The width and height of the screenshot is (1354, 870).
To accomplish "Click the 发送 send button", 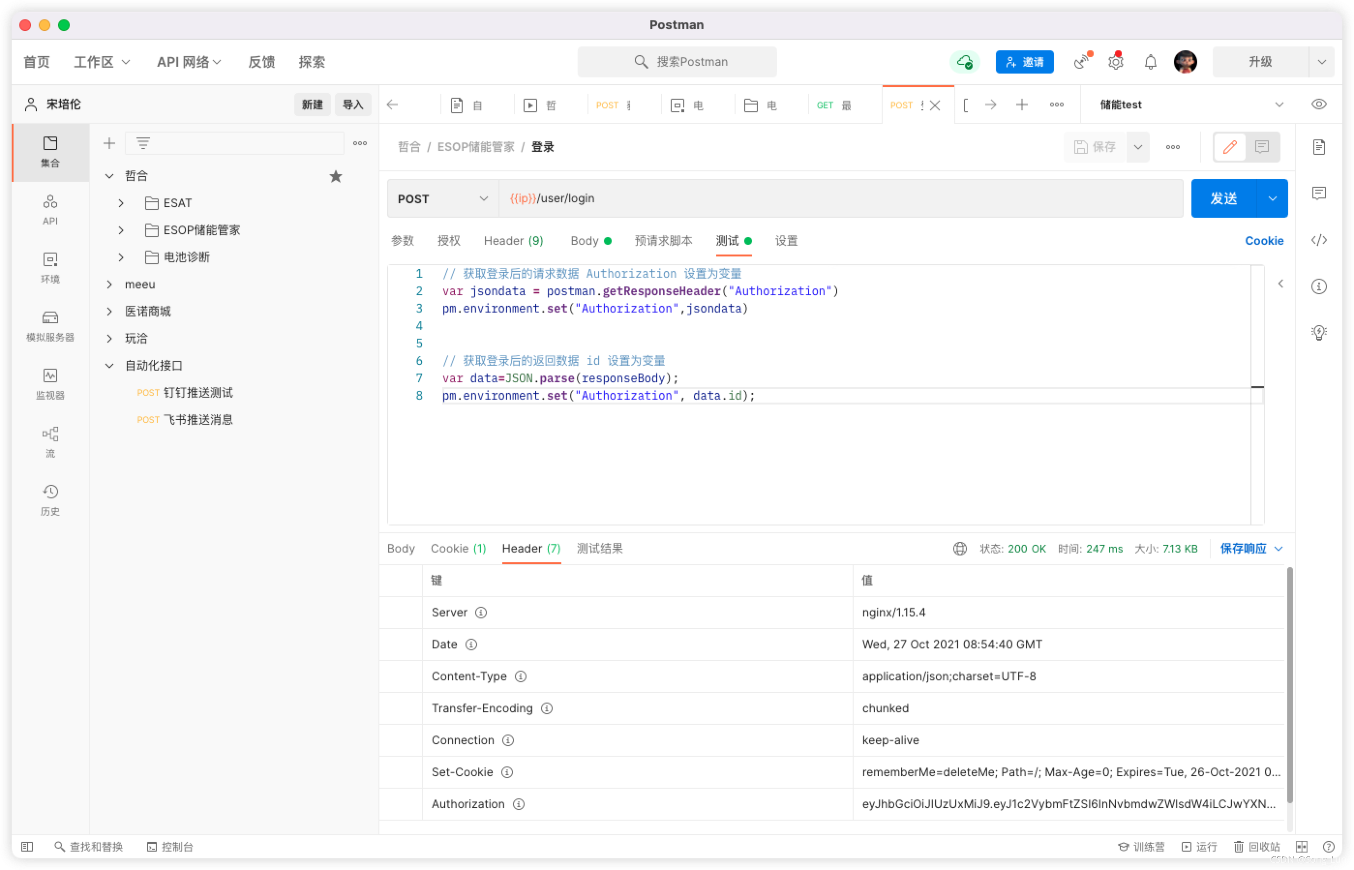I will pyautogui.click(x=1223, y=198).
